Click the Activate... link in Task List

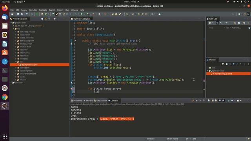click(236, 28)
